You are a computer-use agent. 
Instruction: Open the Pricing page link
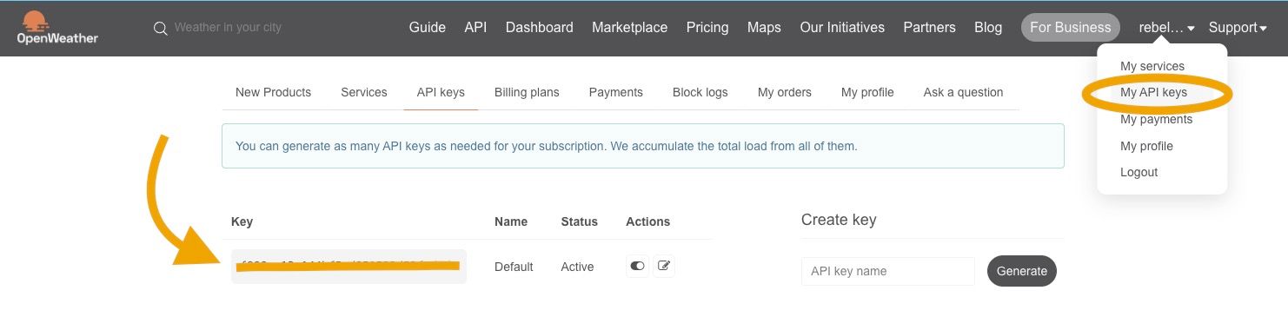707,28
